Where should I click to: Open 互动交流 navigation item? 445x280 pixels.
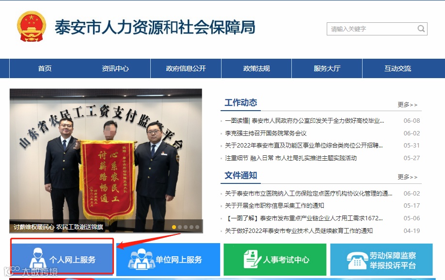coord(397,68)
